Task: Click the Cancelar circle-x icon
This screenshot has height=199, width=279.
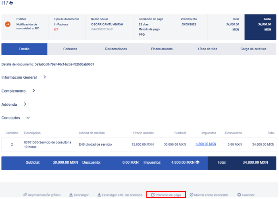Action: point(239,195)
